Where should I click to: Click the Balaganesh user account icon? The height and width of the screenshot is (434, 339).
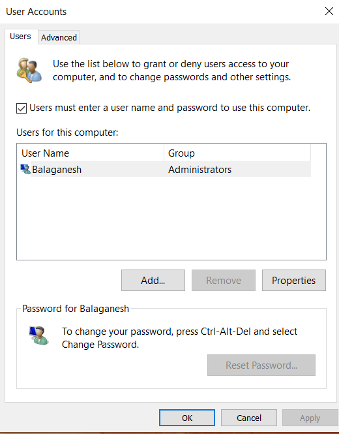click(x=25, y=169)
